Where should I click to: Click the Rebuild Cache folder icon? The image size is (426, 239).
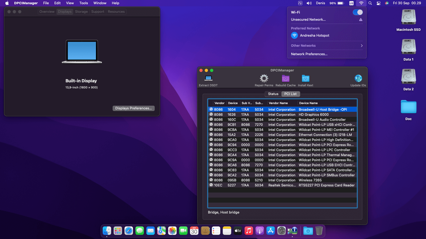click(x=285, y=78)
